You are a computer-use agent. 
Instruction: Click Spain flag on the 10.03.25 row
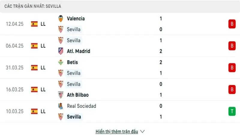point(34,111)
